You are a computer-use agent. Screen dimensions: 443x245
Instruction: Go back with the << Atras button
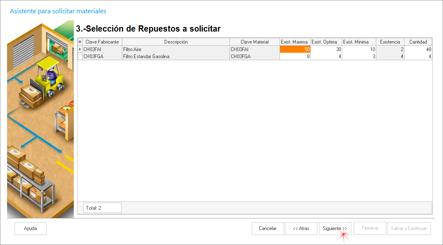301,228
